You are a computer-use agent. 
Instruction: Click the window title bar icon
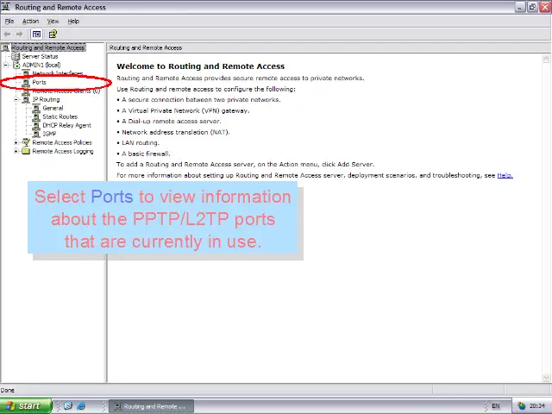(x=6, y=7)
